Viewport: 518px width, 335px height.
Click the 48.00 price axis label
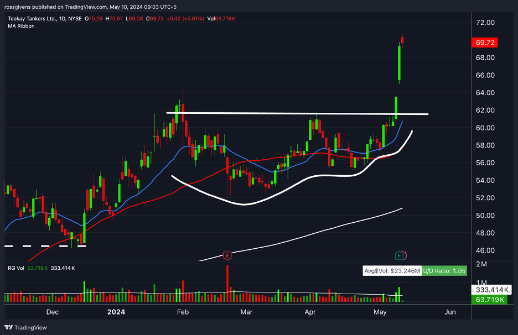click(485, 233)
